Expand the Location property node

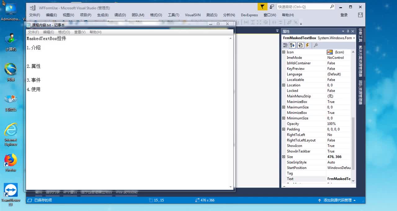[x=283, y=85]
